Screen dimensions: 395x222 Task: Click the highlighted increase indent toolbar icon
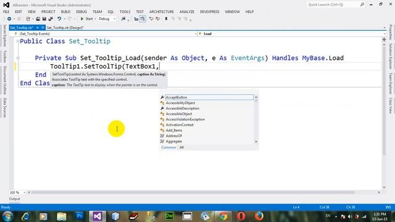coord(143,19)
